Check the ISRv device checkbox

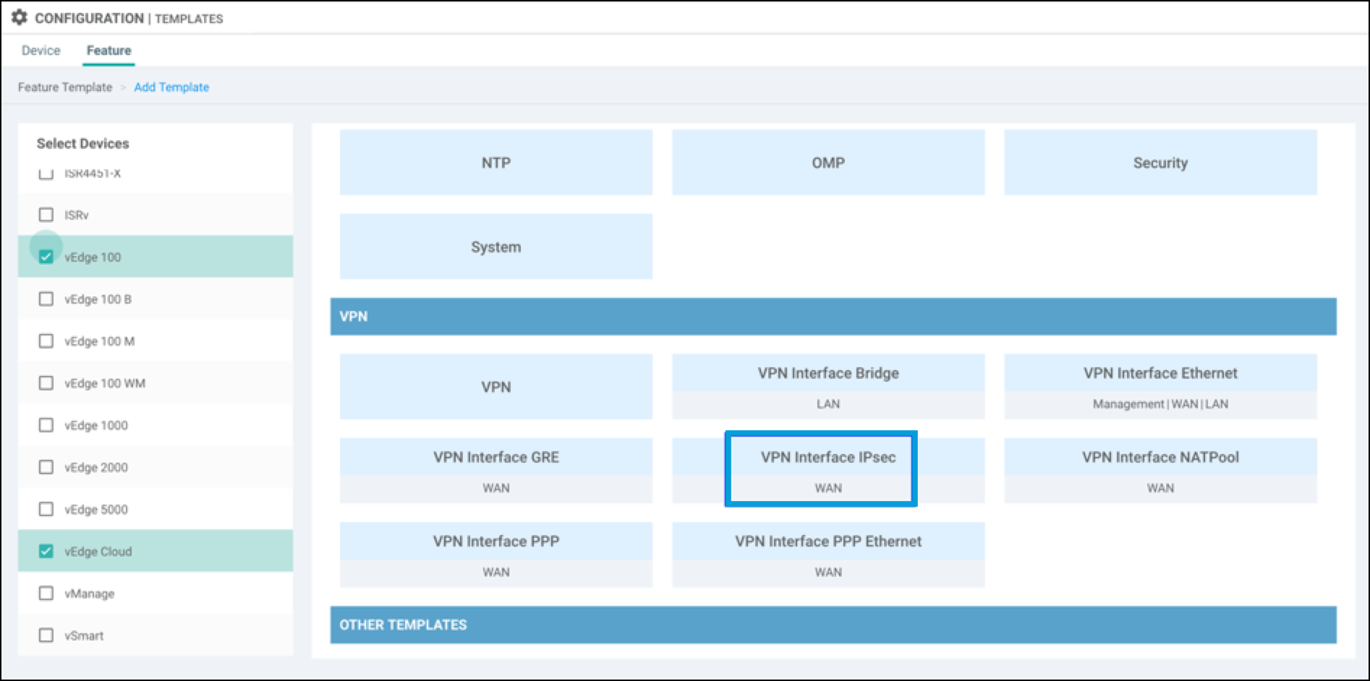tap(46, 215)
